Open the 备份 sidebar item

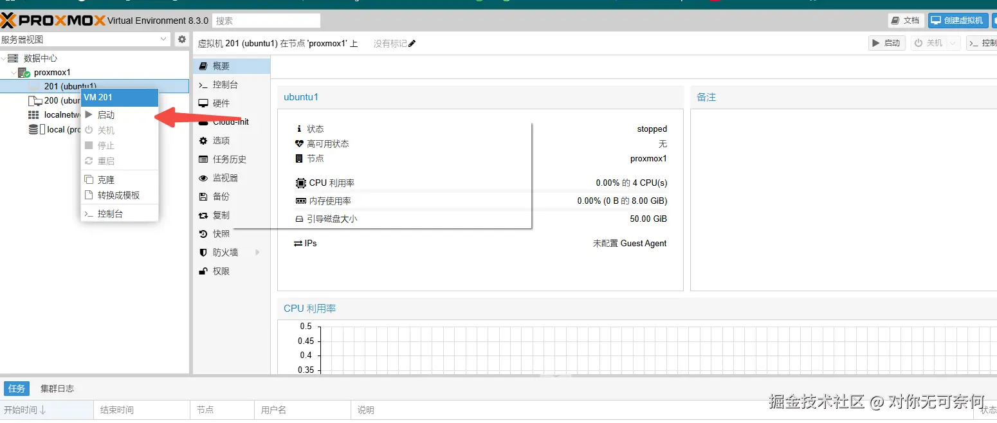click(x=232, y=197)
